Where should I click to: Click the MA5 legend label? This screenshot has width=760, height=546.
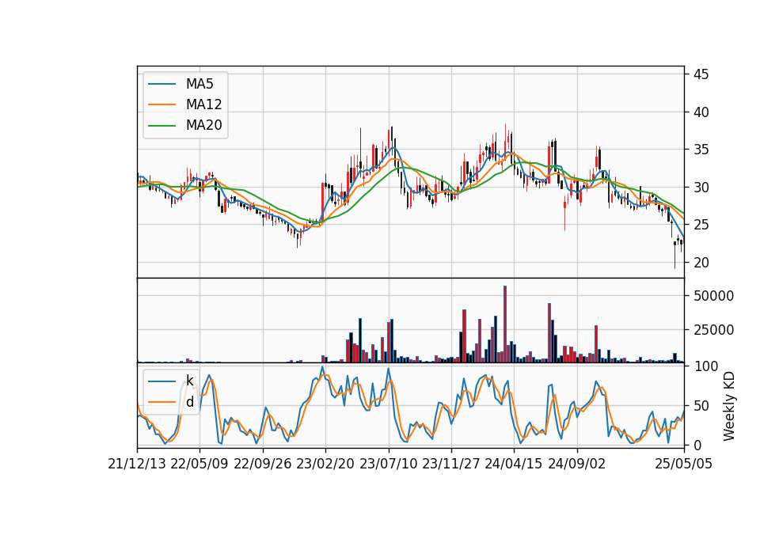point(199,84)
